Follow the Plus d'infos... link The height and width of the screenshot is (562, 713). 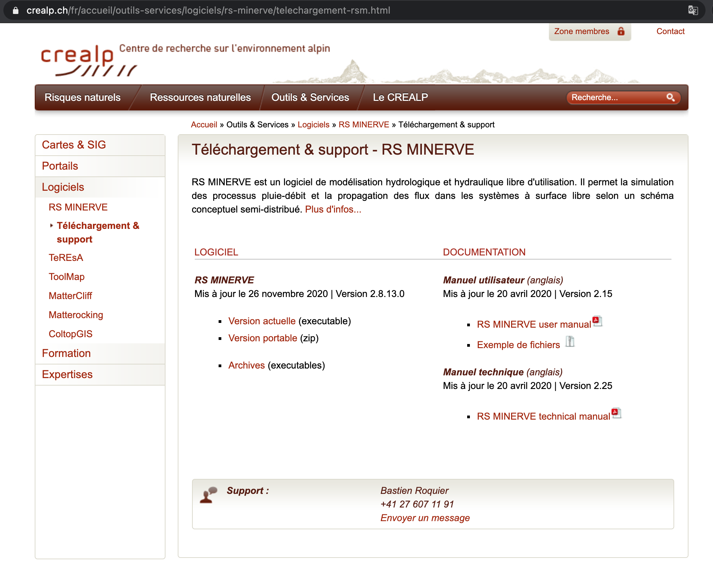[333, 209]
